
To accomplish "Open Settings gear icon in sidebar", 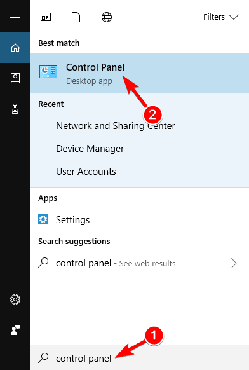I will pyautogui.click(x=15, y=299).
